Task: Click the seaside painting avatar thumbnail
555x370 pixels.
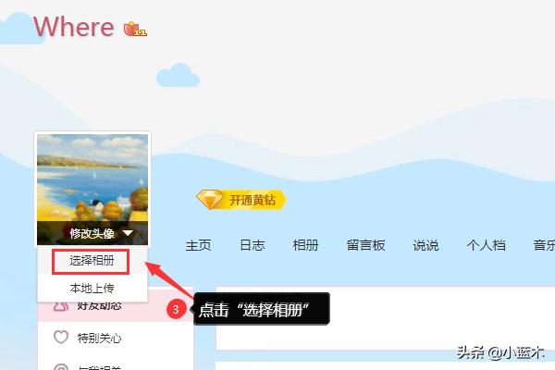Action: click(x=92, y=177)
